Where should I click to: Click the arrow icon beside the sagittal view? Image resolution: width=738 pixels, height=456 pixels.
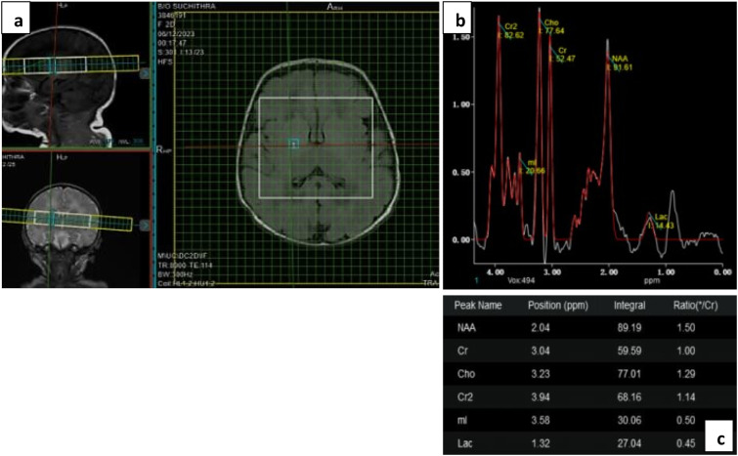(146, 73)
